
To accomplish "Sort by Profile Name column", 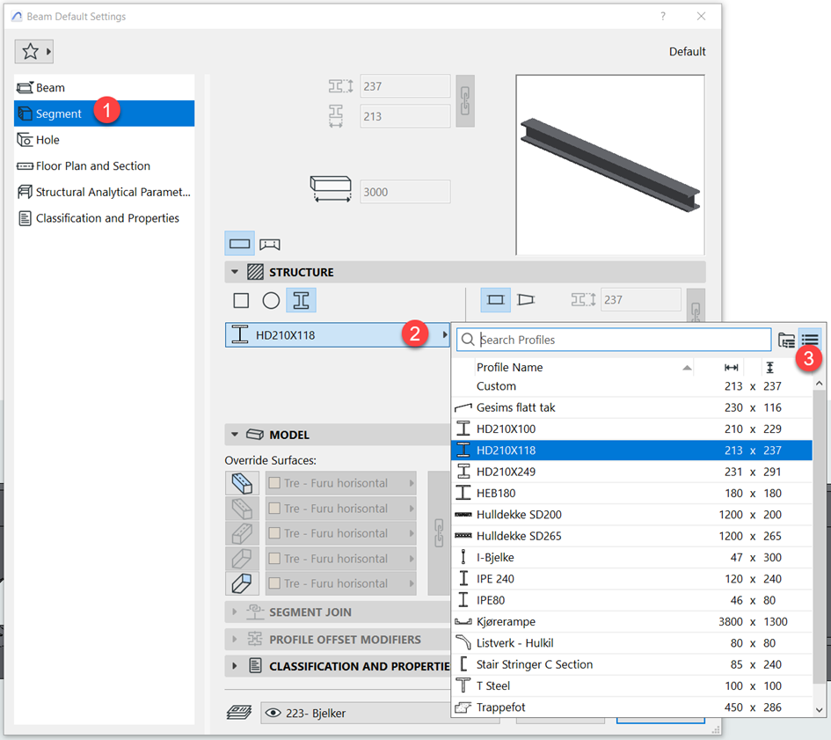I will [583, 367].
